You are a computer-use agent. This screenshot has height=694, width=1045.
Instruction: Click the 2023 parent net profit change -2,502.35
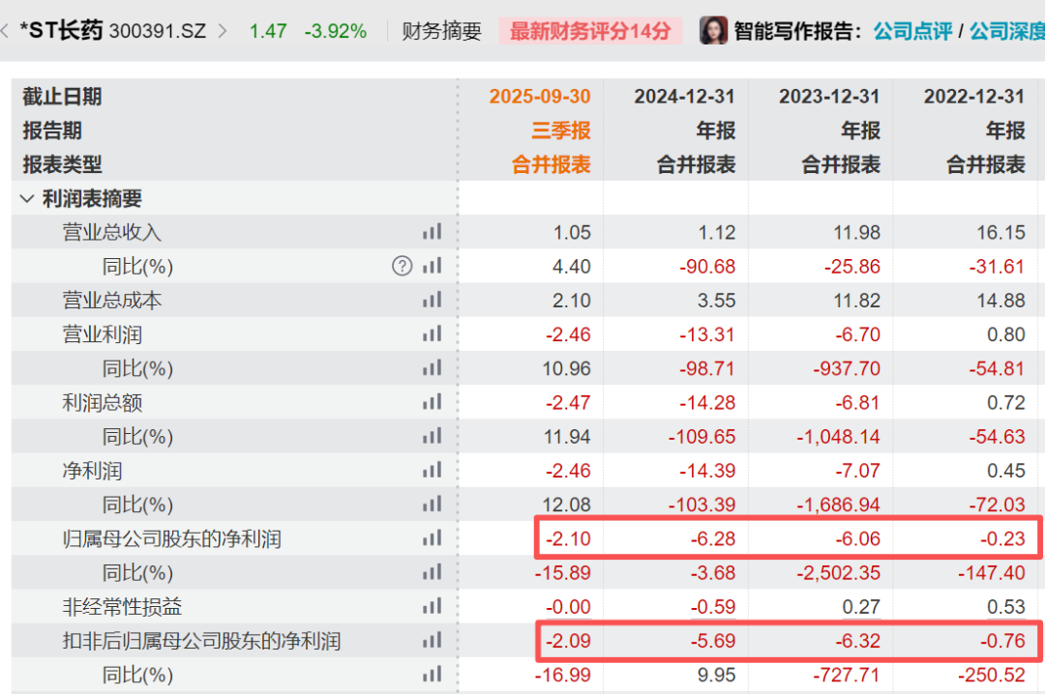838,573
